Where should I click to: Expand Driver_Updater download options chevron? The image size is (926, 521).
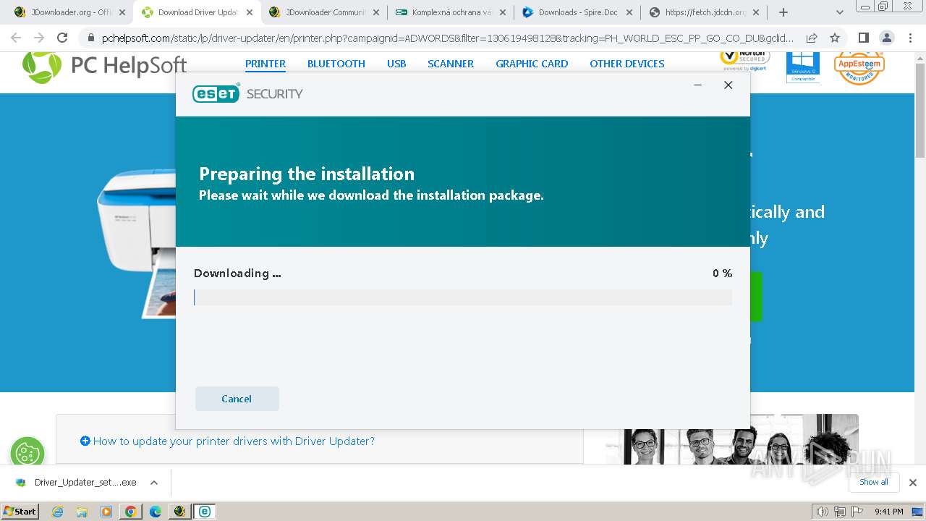[x=154, y=483]
